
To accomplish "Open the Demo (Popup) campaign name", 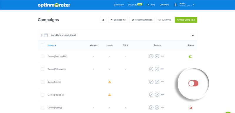I will tap(55, 108).
